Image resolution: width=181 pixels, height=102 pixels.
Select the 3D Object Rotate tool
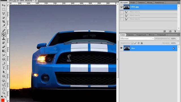click(x=4, y=81)
